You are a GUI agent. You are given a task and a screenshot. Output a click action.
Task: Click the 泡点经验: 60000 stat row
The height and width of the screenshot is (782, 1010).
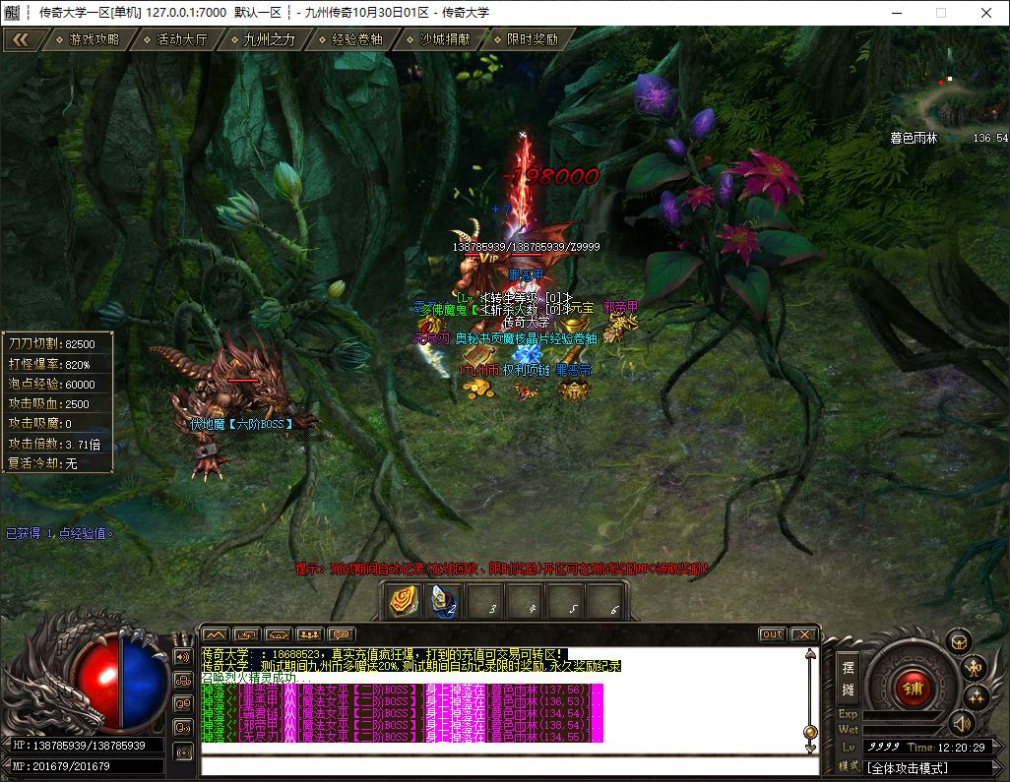58,384
